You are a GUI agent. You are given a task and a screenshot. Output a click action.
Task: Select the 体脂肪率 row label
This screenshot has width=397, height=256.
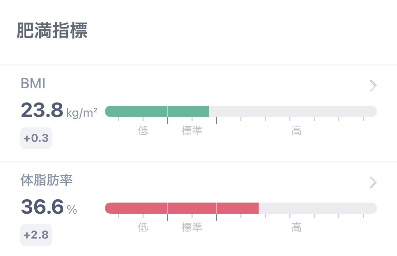point(46,181)
